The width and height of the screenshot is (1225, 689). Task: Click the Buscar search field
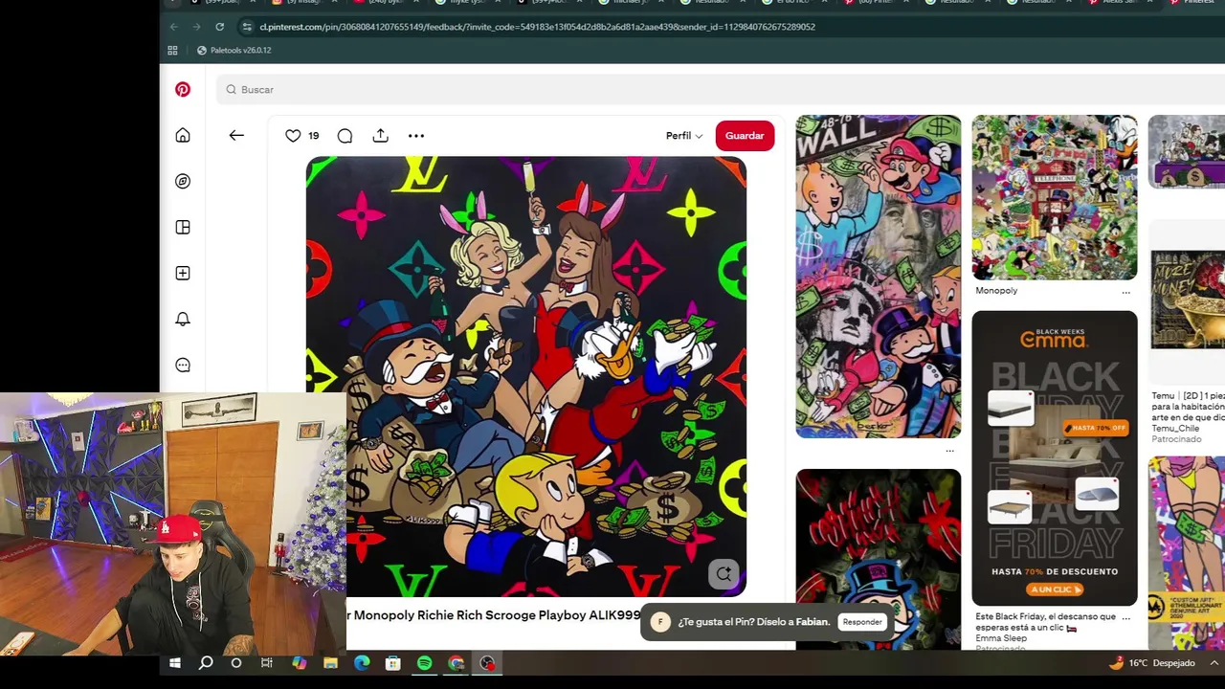[x=720, y=89]
